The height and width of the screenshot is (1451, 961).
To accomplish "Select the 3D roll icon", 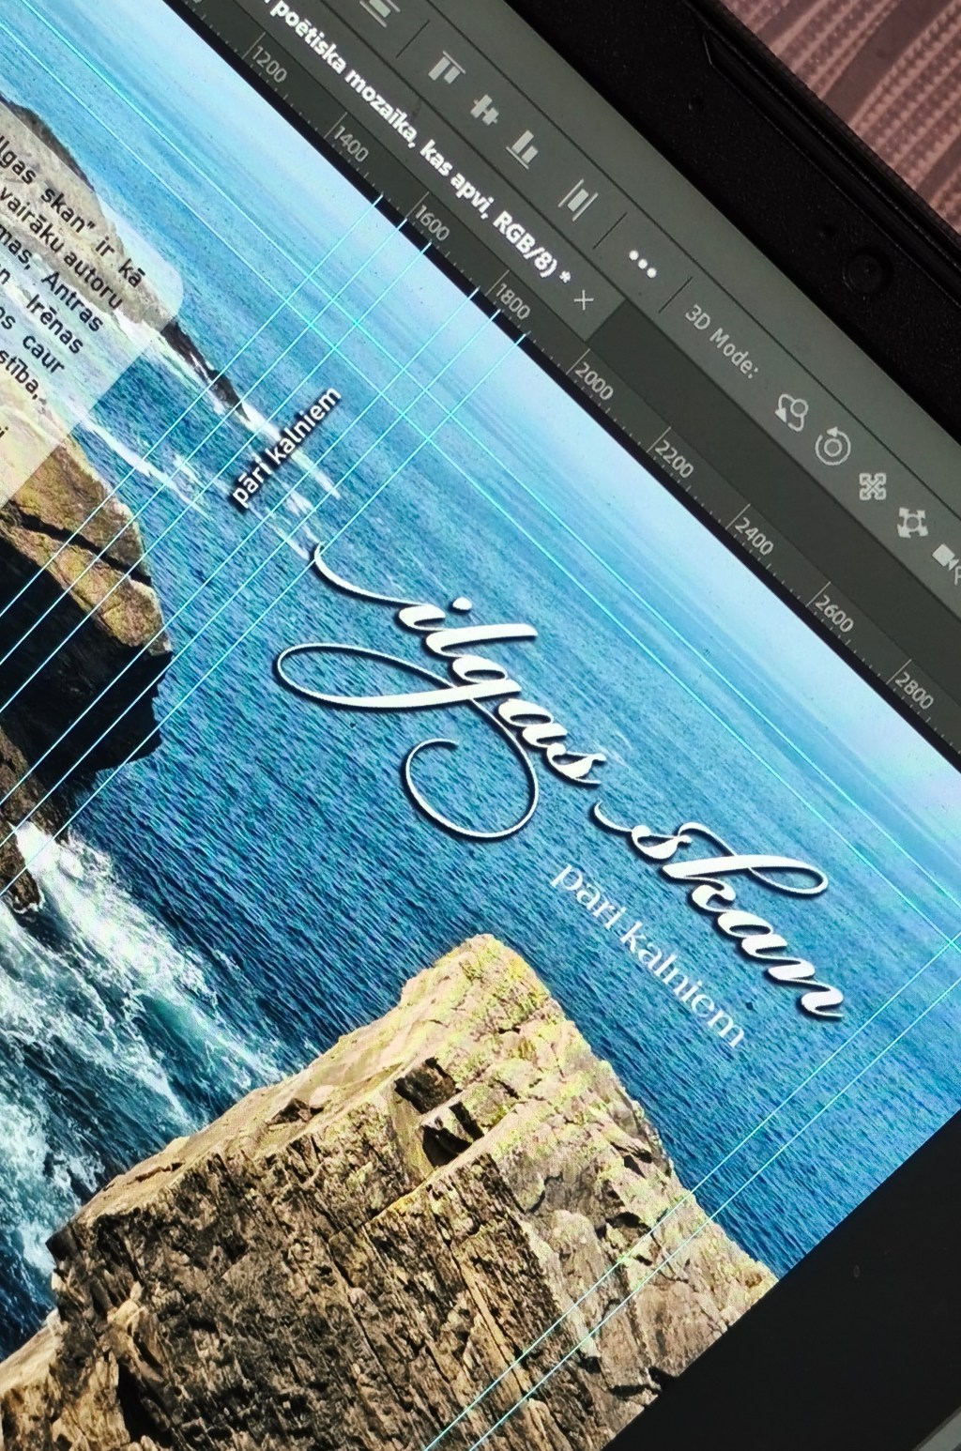I will click(x=831, y=447).
